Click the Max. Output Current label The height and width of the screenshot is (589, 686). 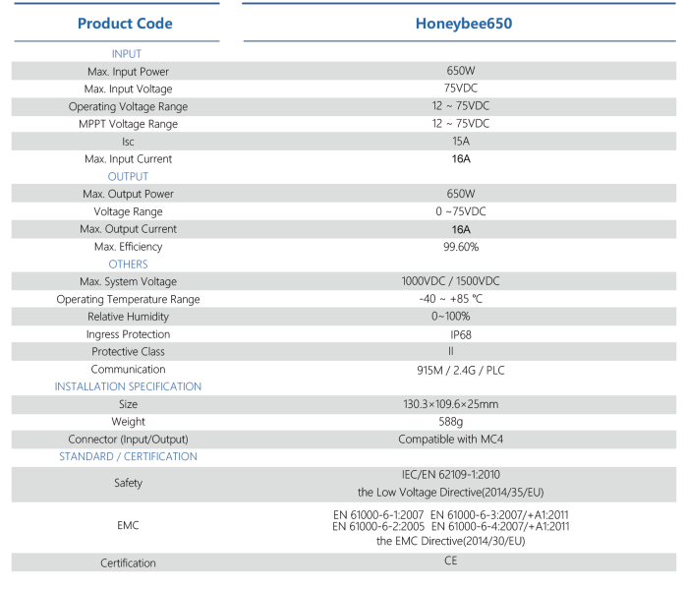point(128,229)
